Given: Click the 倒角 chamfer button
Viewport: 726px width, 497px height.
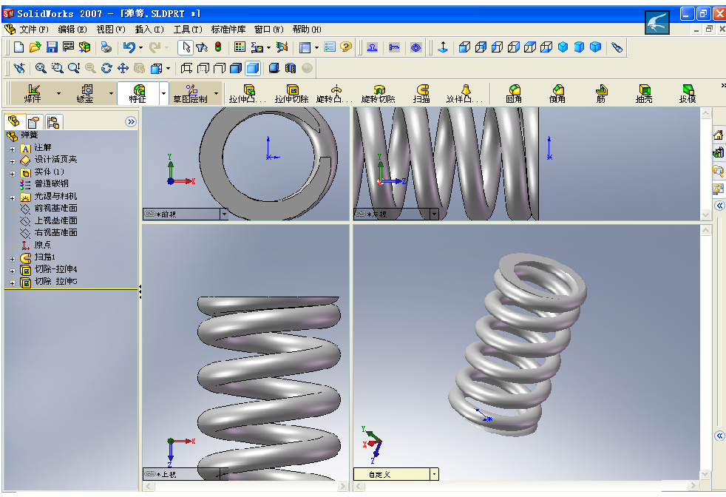Looking at the screenshot, I should pyautogui.click(x=557, y=94).
